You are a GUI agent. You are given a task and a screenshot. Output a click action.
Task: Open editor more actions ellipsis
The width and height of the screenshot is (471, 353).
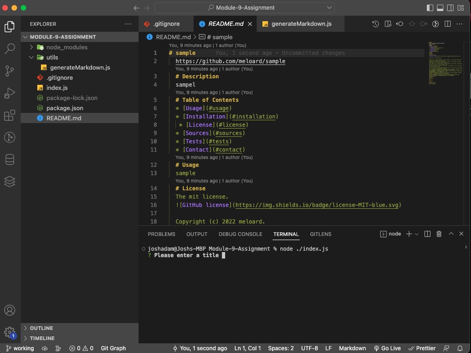pos(459,24)
